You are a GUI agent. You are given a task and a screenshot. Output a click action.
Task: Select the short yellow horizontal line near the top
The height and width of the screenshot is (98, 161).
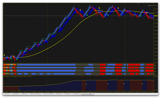pyautogui.click(x=98, y=10)
